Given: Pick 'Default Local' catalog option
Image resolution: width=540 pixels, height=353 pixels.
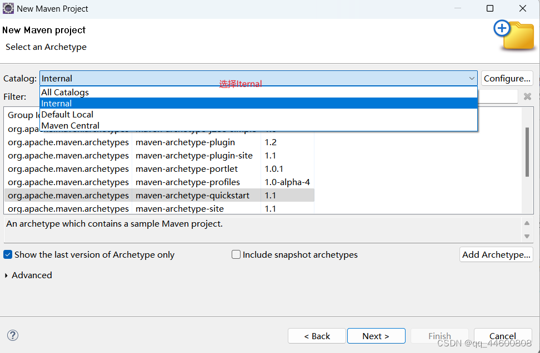Looking at the screenshot, I should (259, 114).
